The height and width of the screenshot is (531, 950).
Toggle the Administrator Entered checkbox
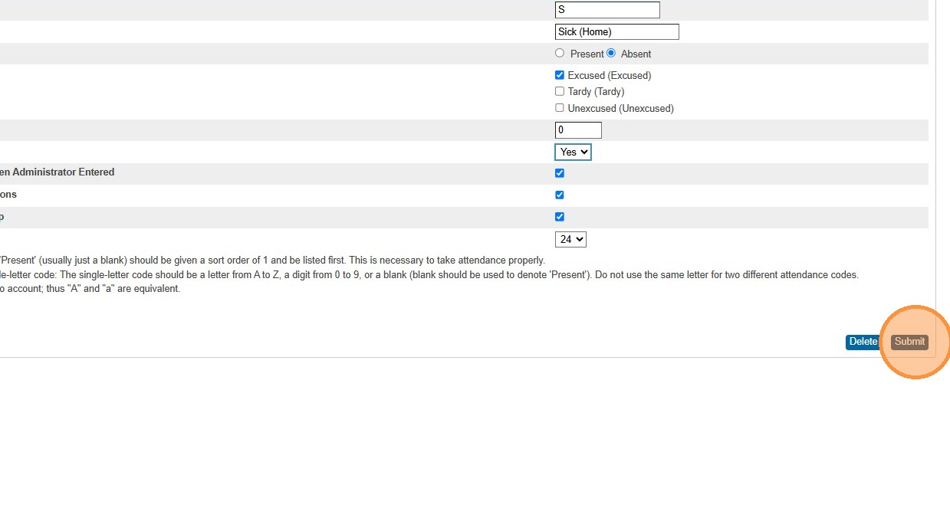pos(560,173)
